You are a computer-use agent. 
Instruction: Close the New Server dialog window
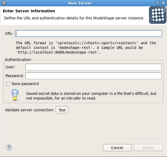pos(163,3)
